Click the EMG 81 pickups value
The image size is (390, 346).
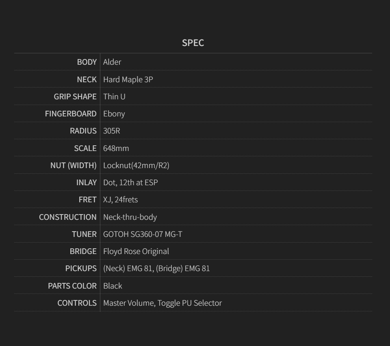click(156, 269)
